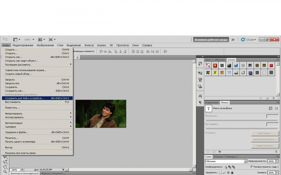
Task: Show more workspaces double-arrow button
Action: (x=233, y=40)
